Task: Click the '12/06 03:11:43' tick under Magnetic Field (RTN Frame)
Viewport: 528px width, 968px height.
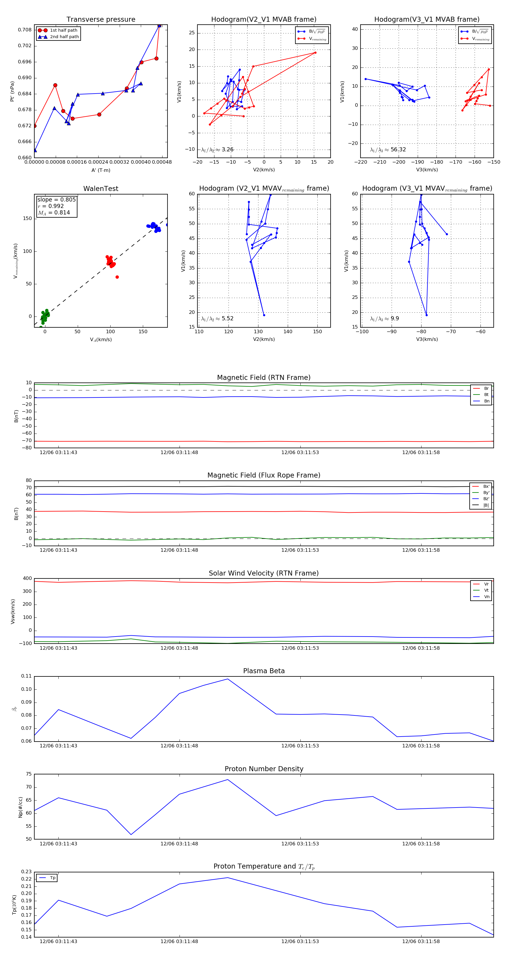Action: pyautogui.click(x=58, y=452)
